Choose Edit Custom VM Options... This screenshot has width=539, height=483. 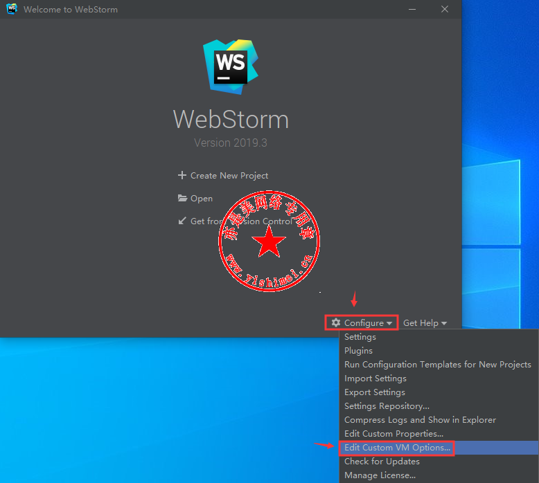click(x=439, y=448)
